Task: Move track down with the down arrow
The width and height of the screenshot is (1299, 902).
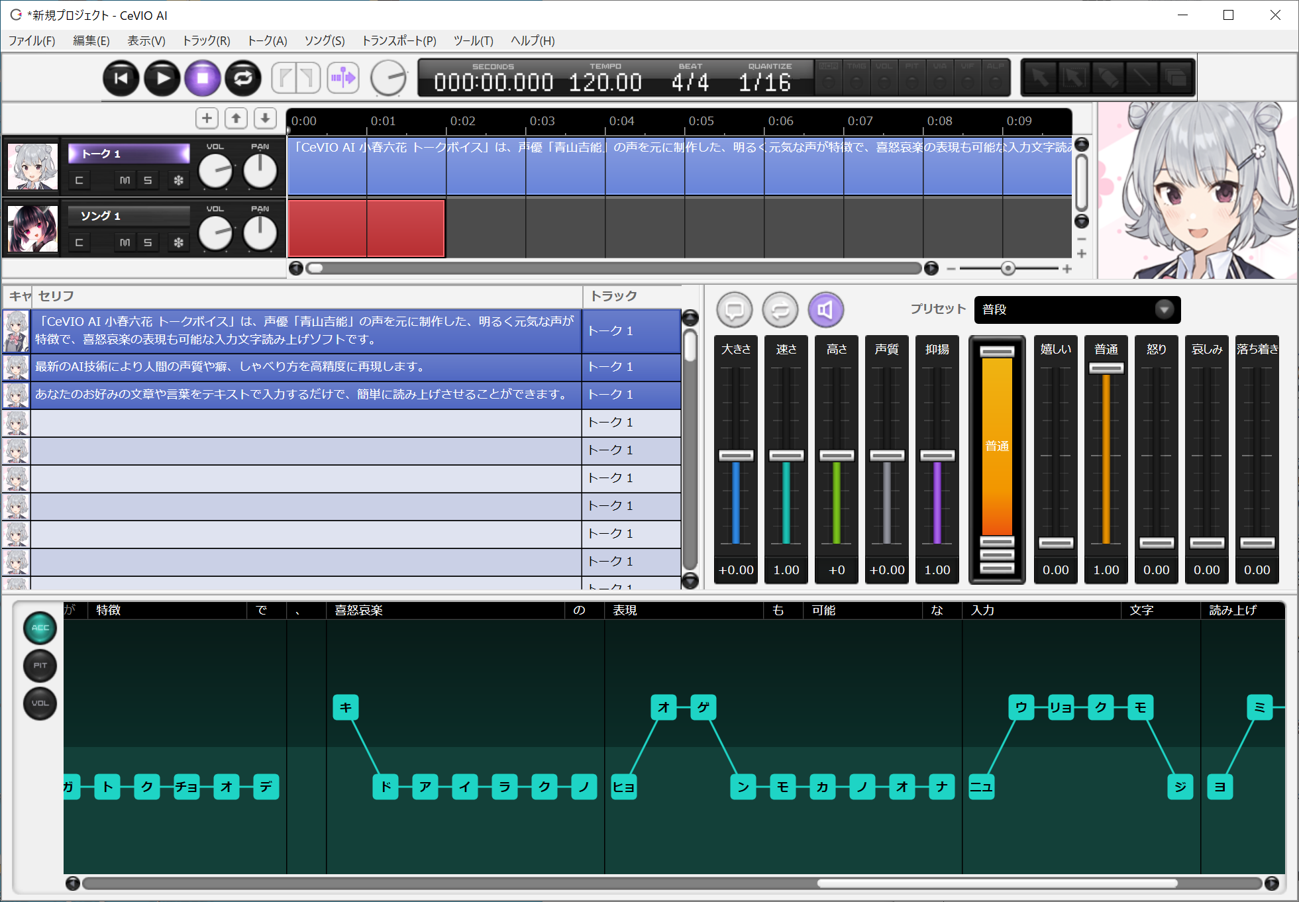Action: [265, 119]
